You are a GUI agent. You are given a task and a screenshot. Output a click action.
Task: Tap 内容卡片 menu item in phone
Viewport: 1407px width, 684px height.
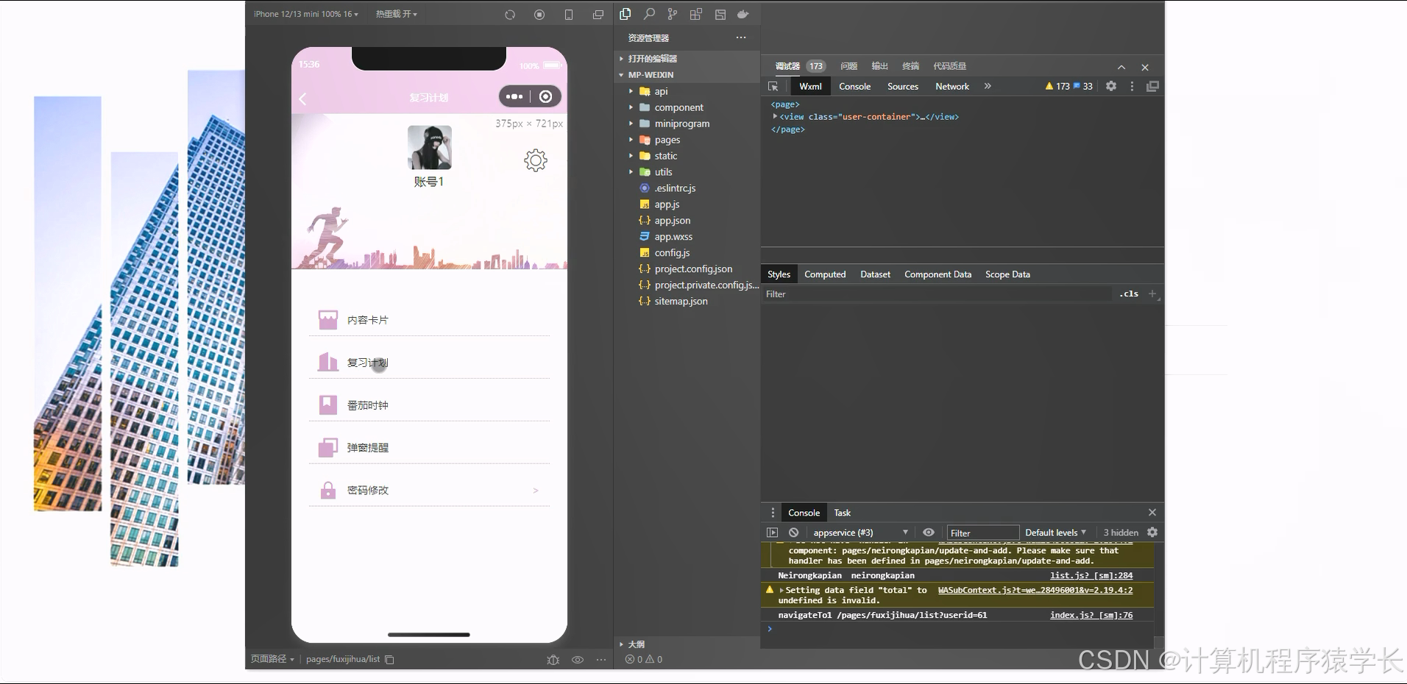tap(429, 320)
